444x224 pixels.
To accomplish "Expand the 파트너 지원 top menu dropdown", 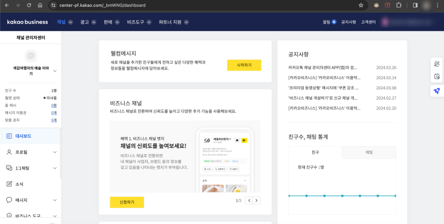I will [186, 22].
